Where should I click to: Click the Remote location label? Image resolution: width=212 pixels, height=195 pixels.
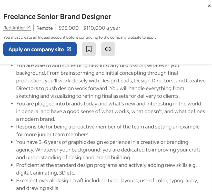pyautogui.click(x=44, y=28)
